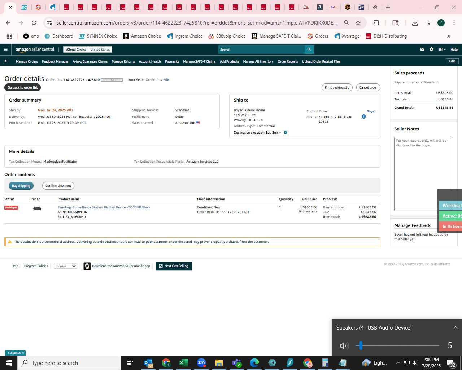This screenshot has height=370, width=462.
Task: Open the Chrome extensions puzzle icon
Action: click(376, 23)
